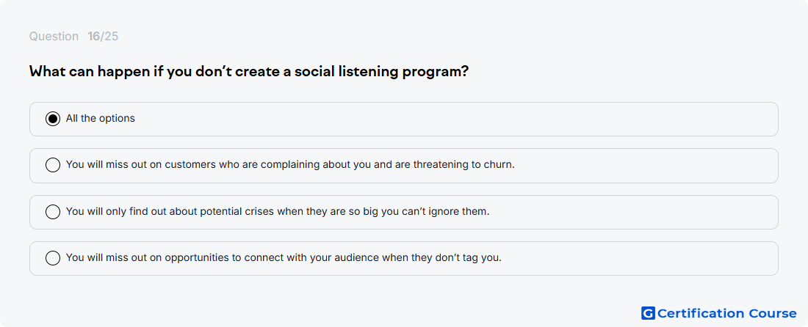The image size is (808, 327).
Task: Click the total count "/25" indicator
Action: coord(109,37)
